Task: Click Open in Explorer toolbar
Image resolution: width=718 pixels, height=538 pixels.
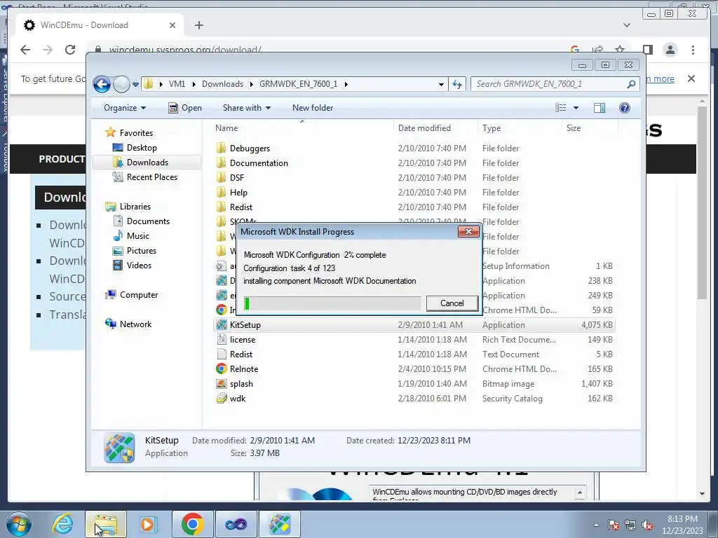Action: 185,108
